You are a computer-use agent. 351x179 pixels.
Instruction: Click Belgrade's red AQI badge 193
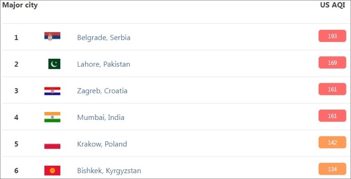click(332, 36)
